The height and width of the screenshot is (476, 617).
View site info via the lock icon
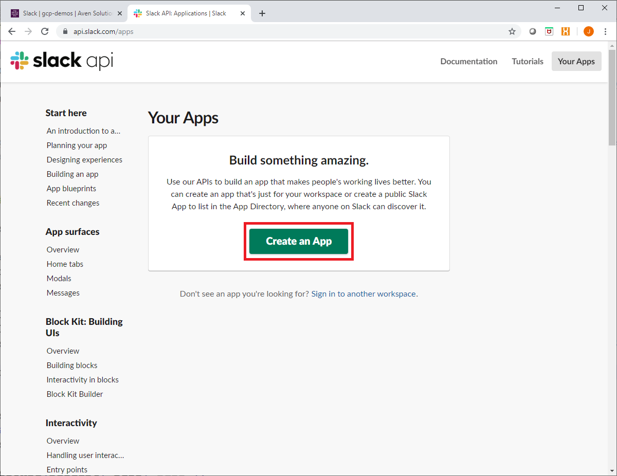65,31
